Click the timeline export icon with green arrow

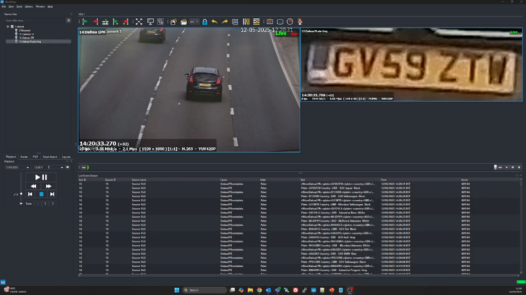(105, 22)
